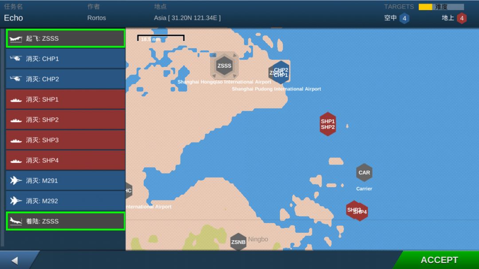The height and width of the screenshot is (269, 479).
Task: Click the landing airplane icon for ZSSS
Action: click(16, 221)
